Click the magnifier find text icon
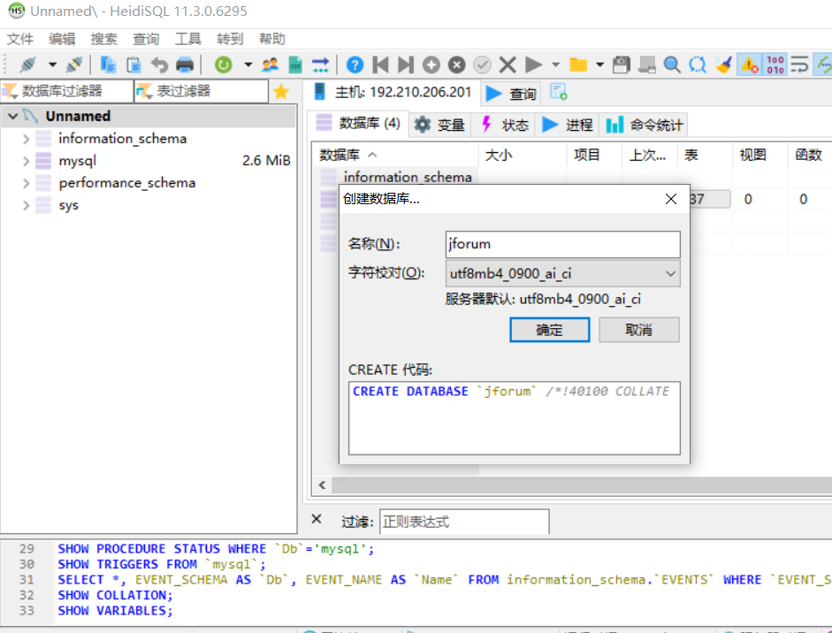 coord(672,65)
